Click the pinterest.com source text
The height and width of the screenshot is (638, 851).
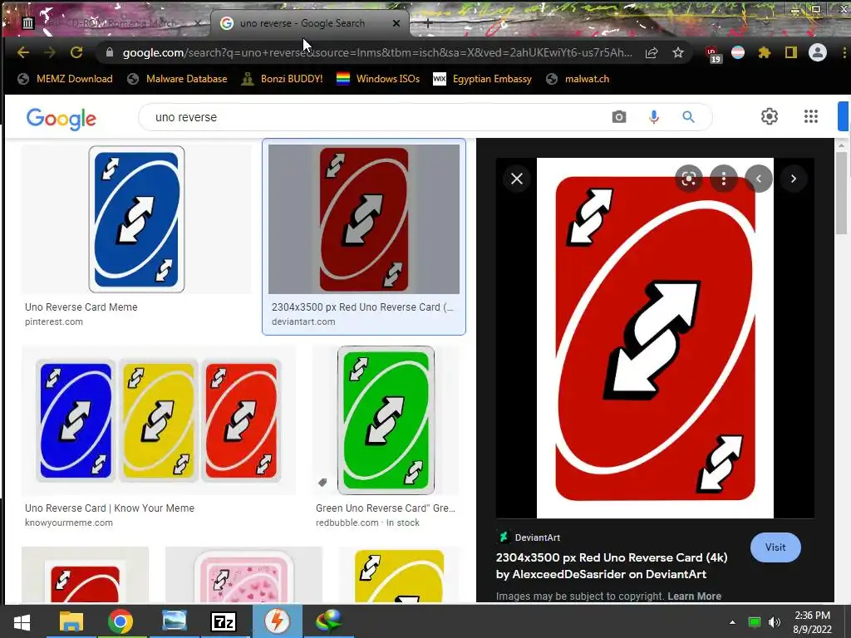54,321
